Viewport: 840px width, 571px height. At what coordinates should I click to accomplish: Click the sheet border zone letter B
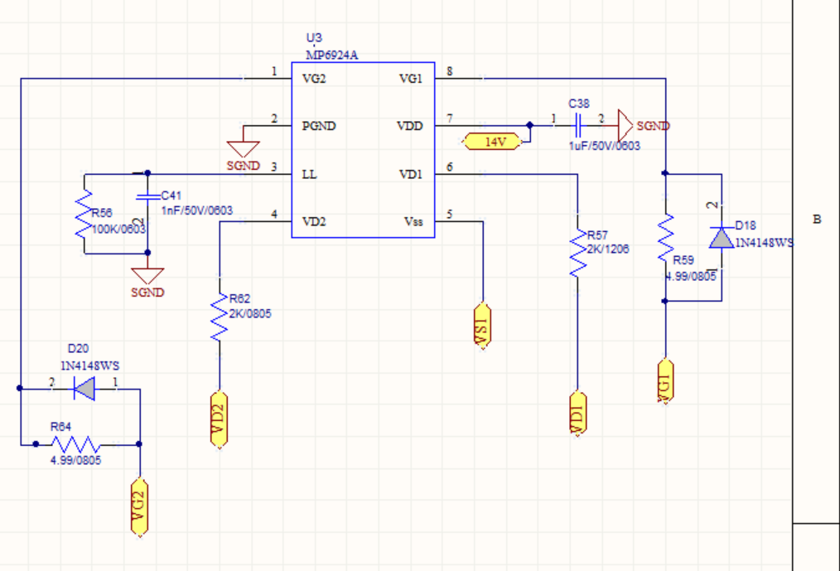point(817,220)
